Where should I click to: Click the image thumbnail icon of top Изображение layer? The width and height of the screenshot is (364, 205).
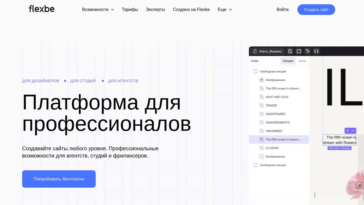[x=261, y=80]
